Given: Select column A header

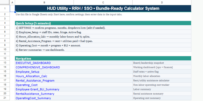Looking at the screenshot, I should click(12, 3).
